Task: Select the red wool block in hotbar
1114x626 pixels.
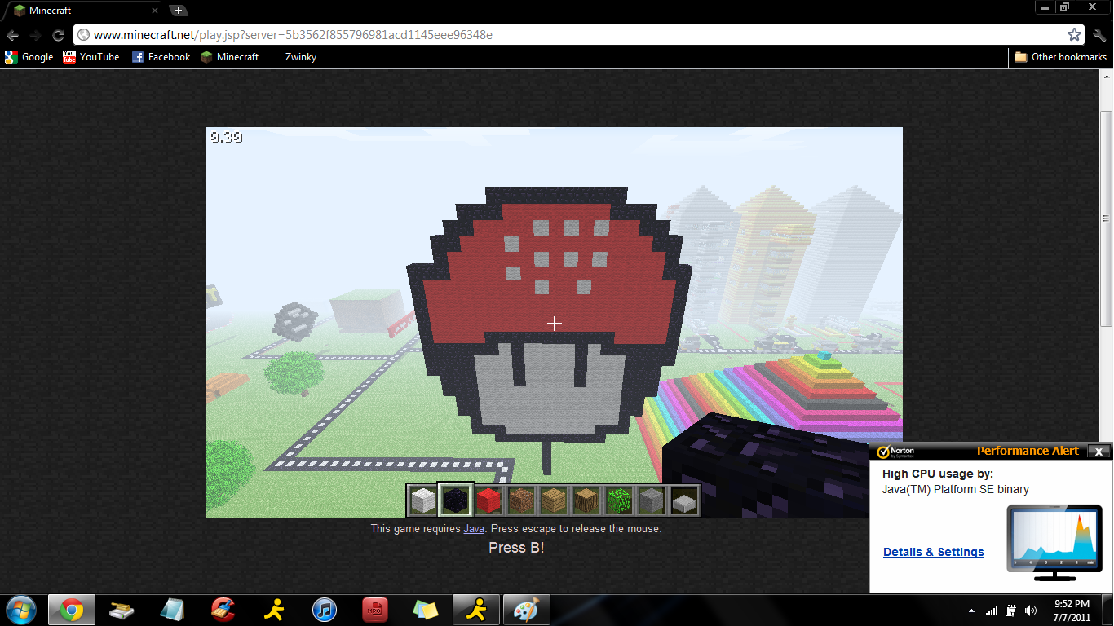Action: 488,500
